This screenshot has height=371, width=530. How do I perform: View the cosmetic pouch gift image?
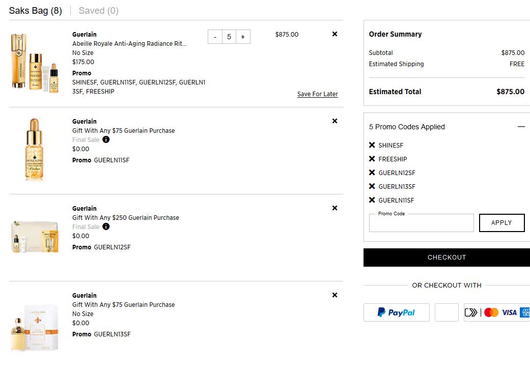click(35, 237)
